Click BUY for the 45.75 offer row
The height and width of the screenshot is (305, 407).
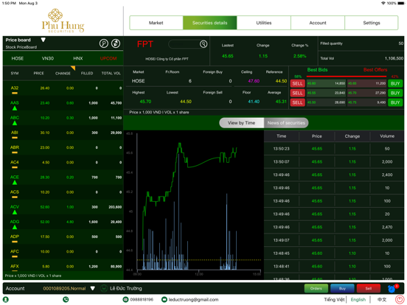[x=395, y=102]
